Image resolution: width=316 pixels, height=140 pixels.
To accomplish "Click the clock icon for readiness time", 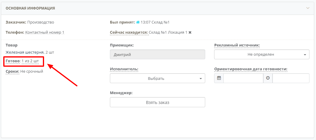I will [x=268, y=78].
